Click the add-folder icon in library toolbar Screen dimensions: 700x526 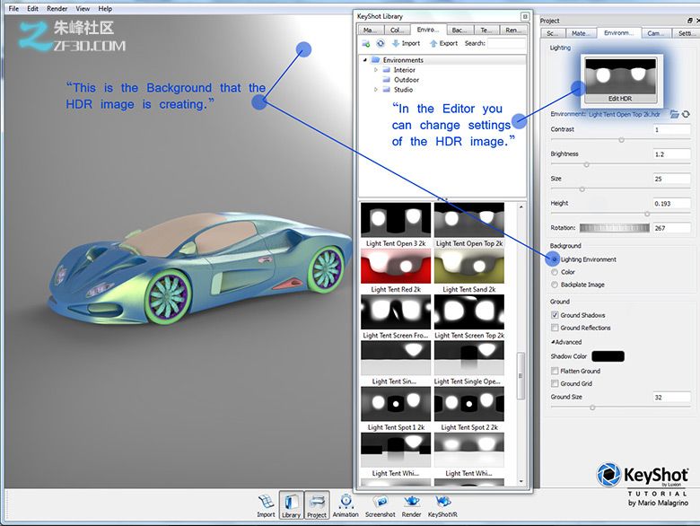click(x=365, y=43)
